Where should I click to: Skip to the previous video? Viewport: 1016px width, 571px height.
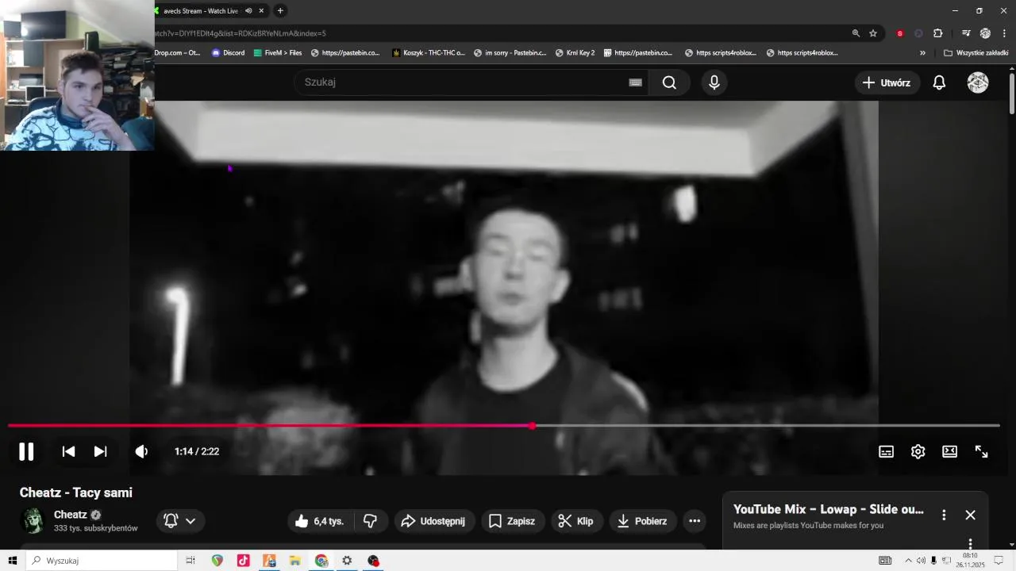tap(69, 451)
